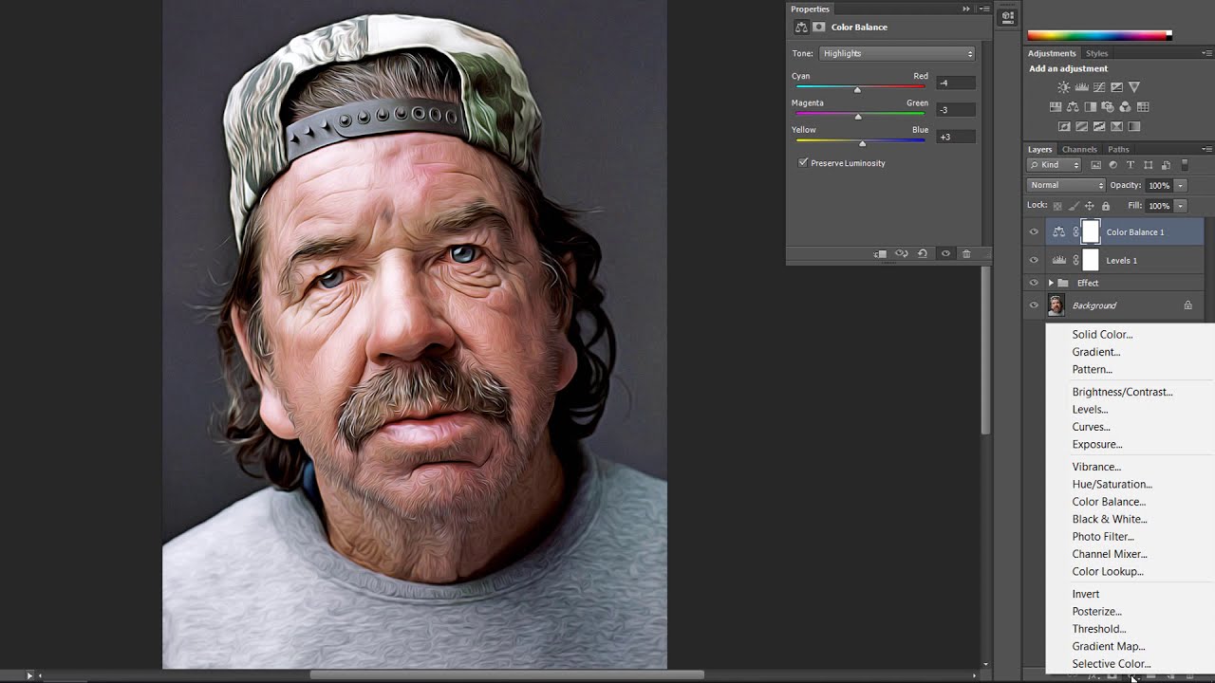
Task: Click the Magenta–Green slider handle
Action: (x=858, y=117)
